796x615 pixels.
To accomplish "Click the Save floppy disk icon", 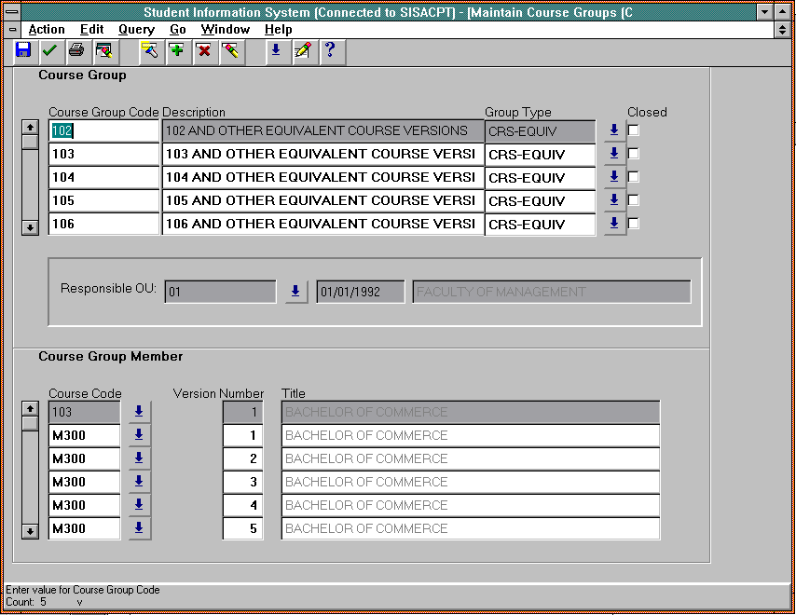I will click(x=23, y=50).
